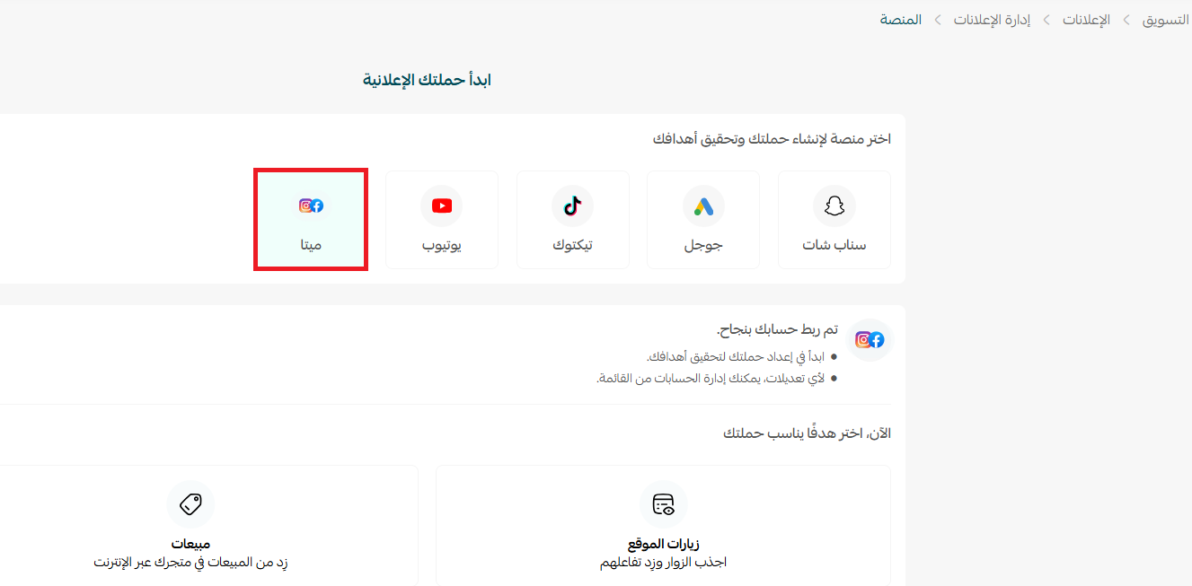Click the TikTok logo icon
This screenshot has width=1192, height=586.
coord(572,206)
